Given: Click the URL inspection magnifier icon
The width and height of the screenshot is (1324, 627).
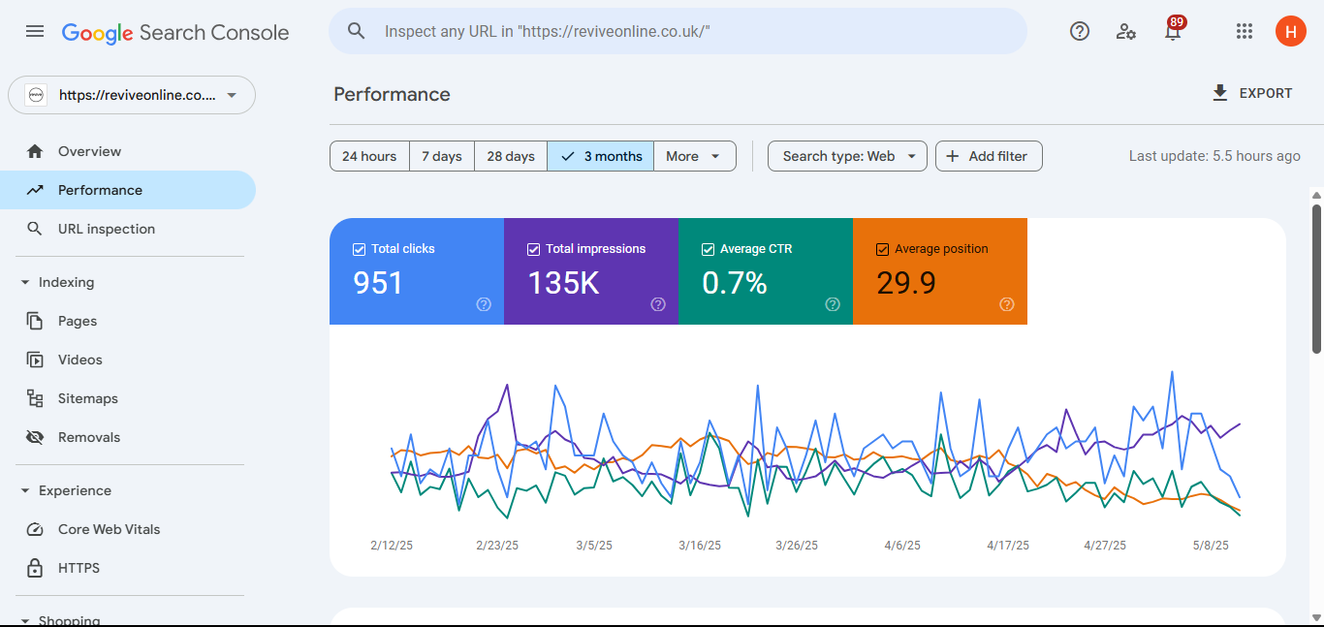Looking at the screenshot, I should [x=35, y=229].
